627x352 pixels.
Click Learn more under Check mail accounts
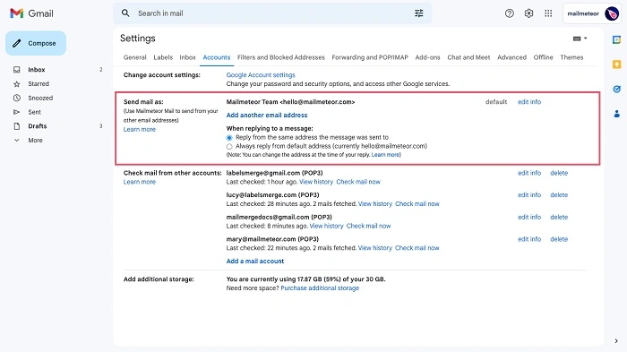click(139, 182)
